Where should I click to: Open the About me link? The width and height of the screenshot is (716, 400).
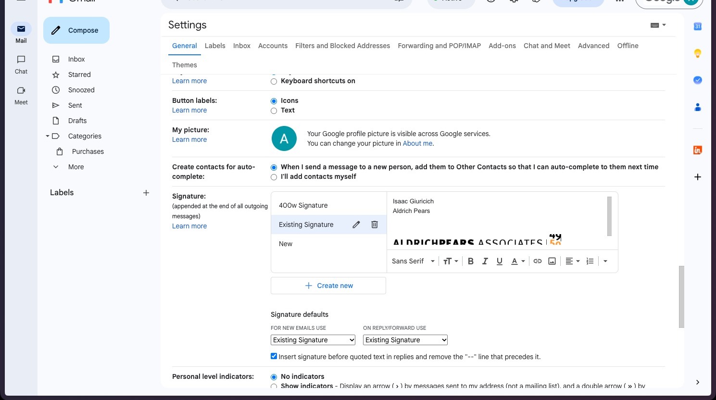tap(417, 143)
